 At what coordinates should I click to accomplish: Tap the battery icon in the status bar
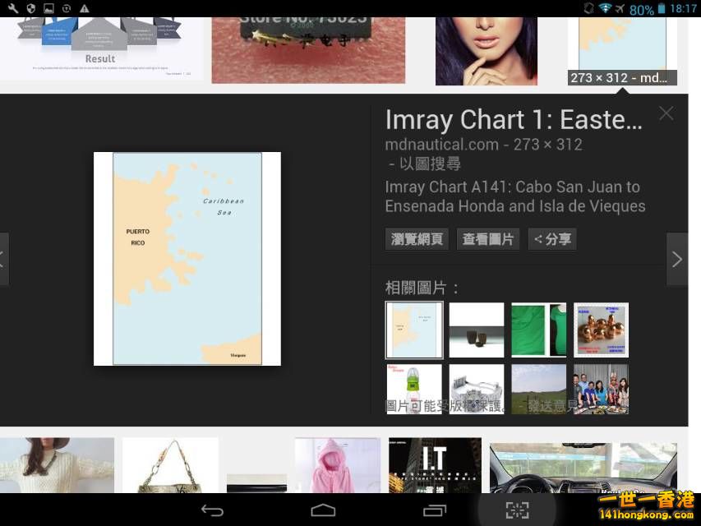click(x=662, y=8)
